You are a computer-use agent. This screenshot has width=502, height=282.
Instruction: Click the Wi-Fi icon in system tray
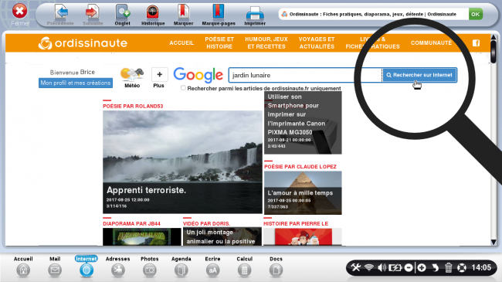369,267
